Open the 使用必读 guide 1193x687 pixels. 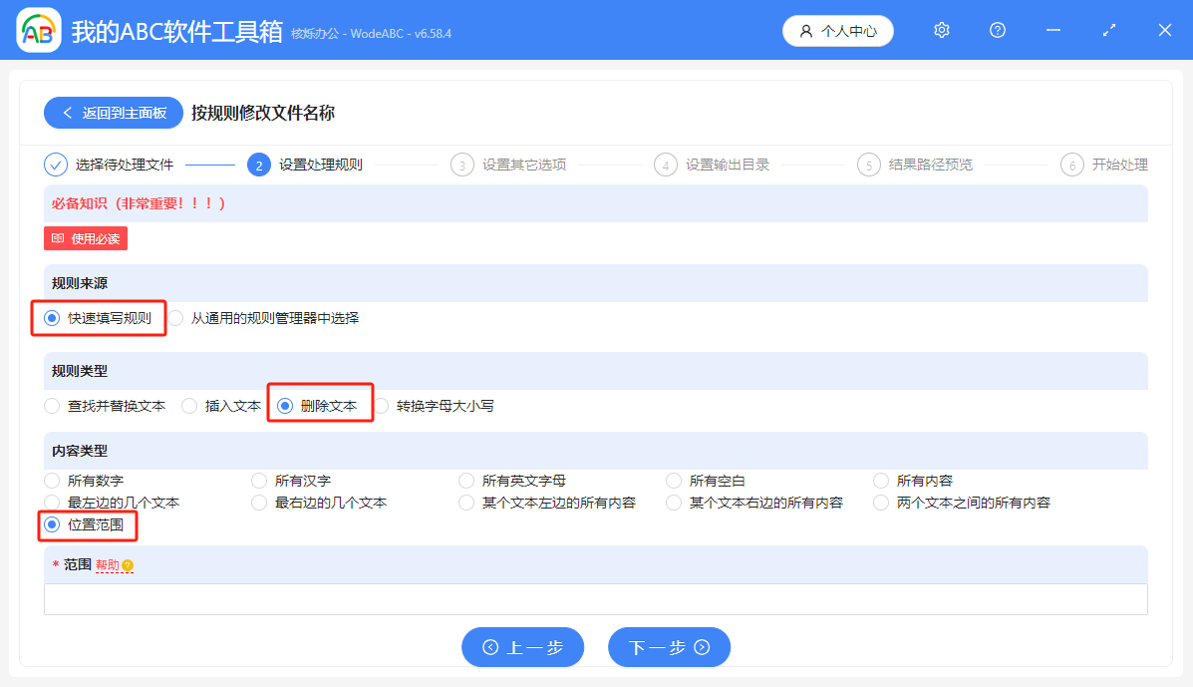(x=85, y=238)
